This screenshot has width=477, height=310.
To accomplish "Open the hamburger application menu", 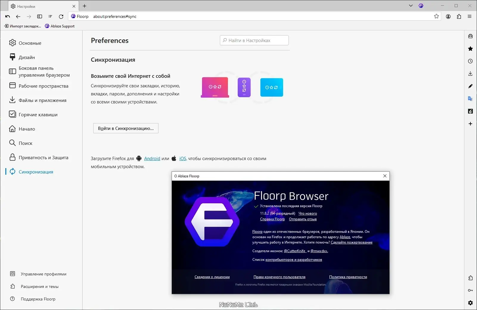I will pyautogui.click(x=470, y=16).
